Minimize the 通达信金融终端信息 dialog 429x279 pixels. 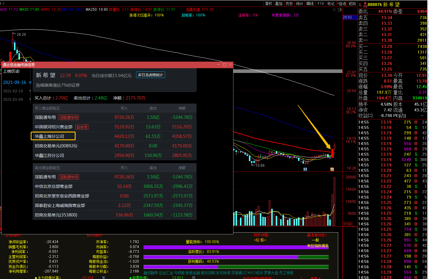(219, 65)
